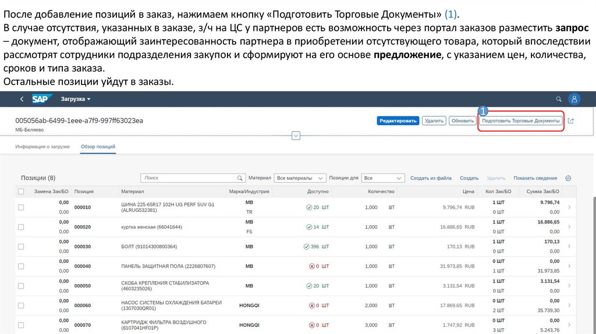Toggle the select-all checkbox in table header
The width and height of the screenshot is (596, 334).
point(21,191)
